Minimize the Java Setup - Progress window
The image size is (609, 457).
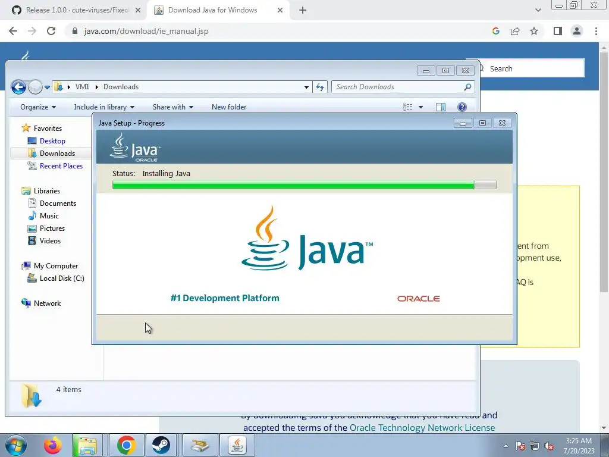pyautogui.click(x=463, y=123)
